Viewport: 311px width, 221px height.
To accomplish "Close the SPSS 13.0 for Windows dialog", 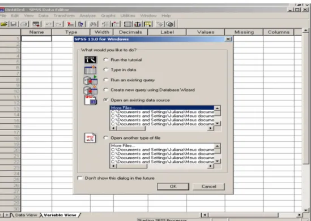I will click(228, 39).
